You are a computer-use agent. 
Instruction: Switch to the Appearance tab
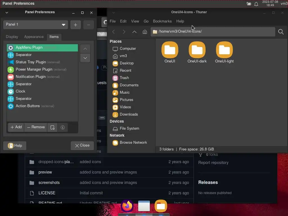(x=34, y=37)
